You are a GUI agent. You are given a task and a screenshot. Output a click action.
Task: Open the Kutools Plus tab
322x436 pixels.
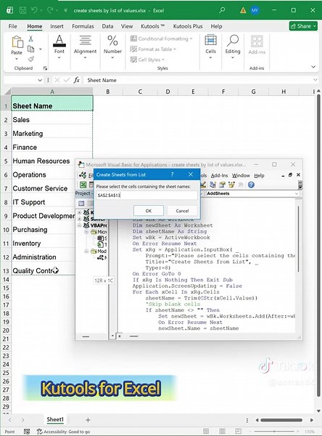(x=188, y=26)
